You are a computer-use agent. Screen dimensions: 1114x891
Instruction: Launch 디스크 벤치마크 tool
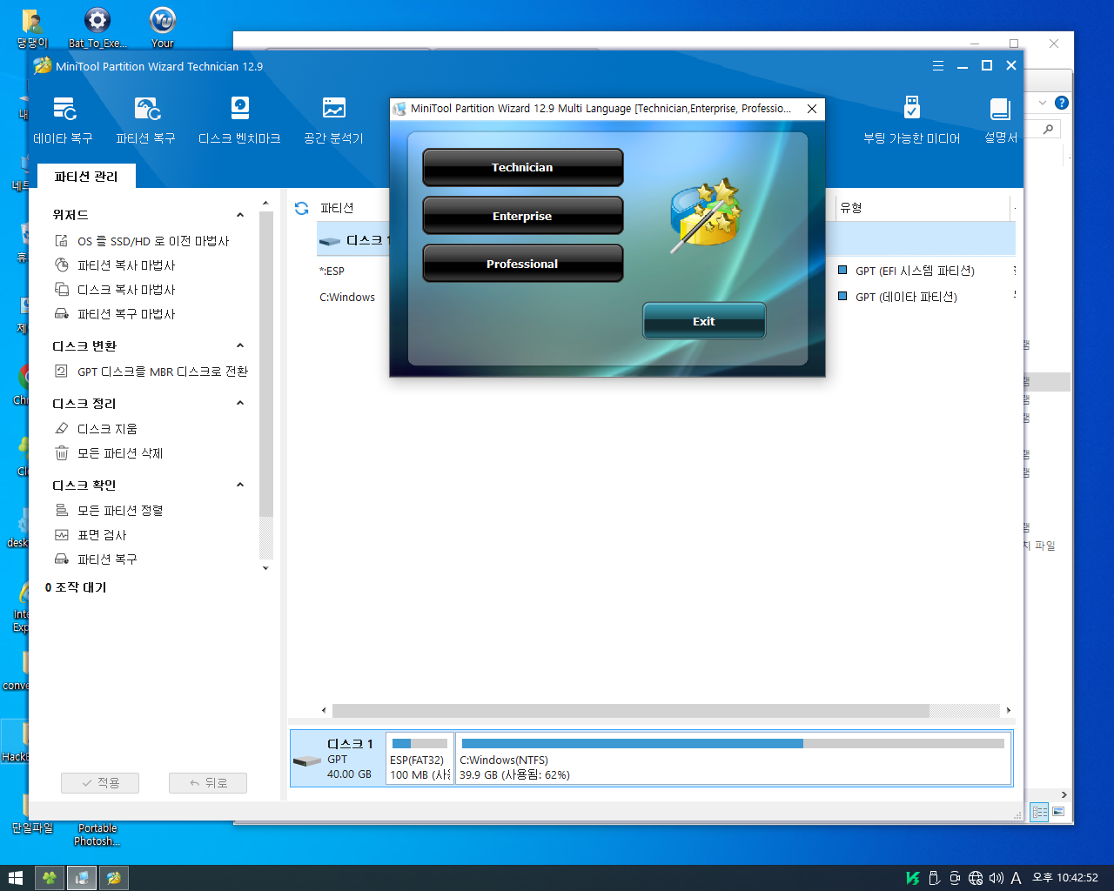(x=239, y=120)
